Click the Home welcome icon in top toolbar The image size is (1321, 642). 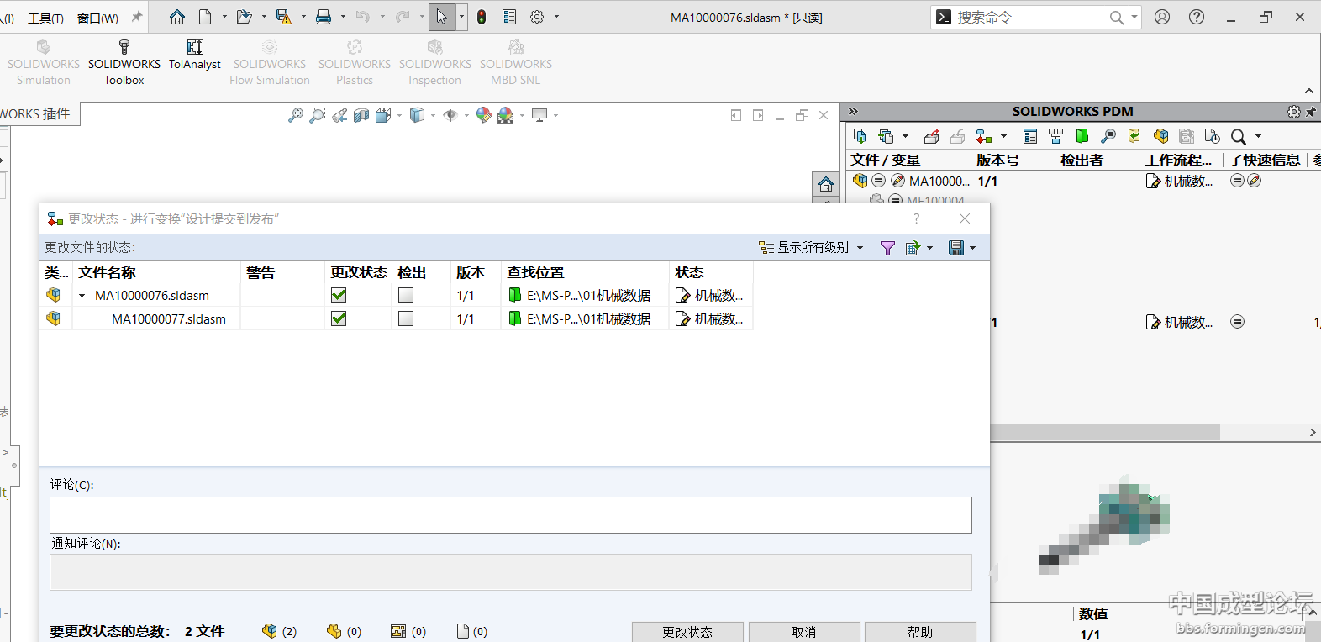pyautogui.click(x=177, y=17)
